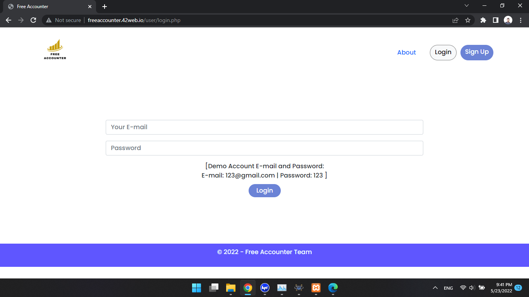Image resolution: width=529 pixels, height=297 pixels.
Task: Open the About page
Action: (x=406, y=52)
